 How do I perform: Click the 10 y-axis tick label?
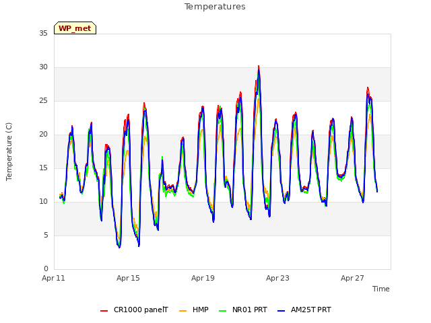(x=43, y=202)
